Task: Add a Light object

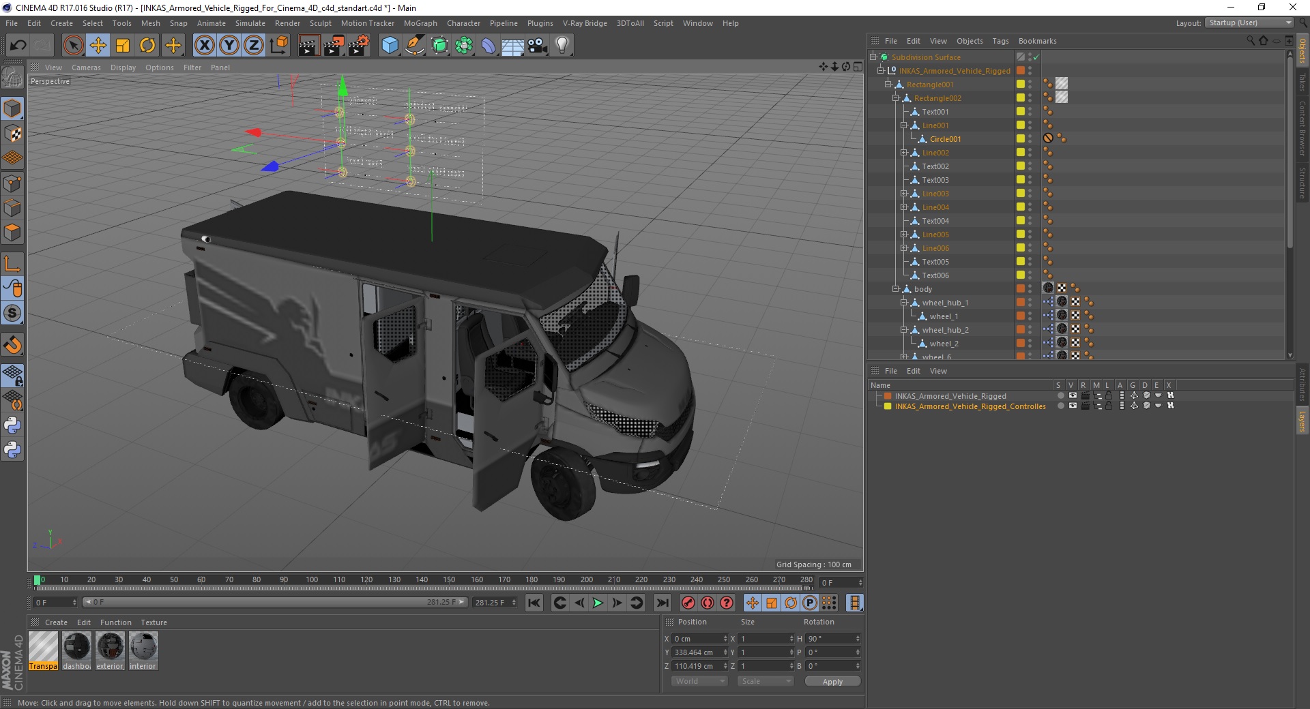Action: (562, 46)
